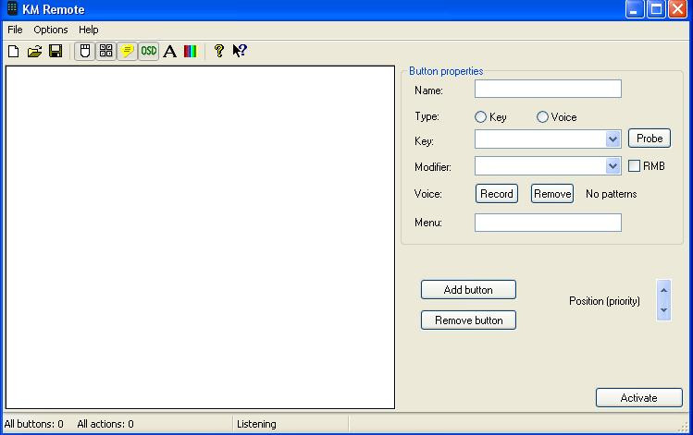Click the Probe button
Viewport: 693px width, 435px height.
pos(650,139)
